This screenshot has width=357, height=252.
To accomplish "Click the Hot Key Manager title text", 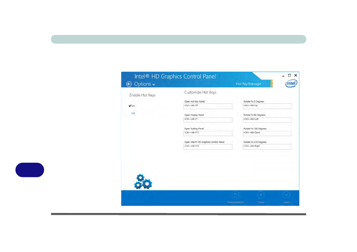I will pyautogui.click(x=248, y=84).
